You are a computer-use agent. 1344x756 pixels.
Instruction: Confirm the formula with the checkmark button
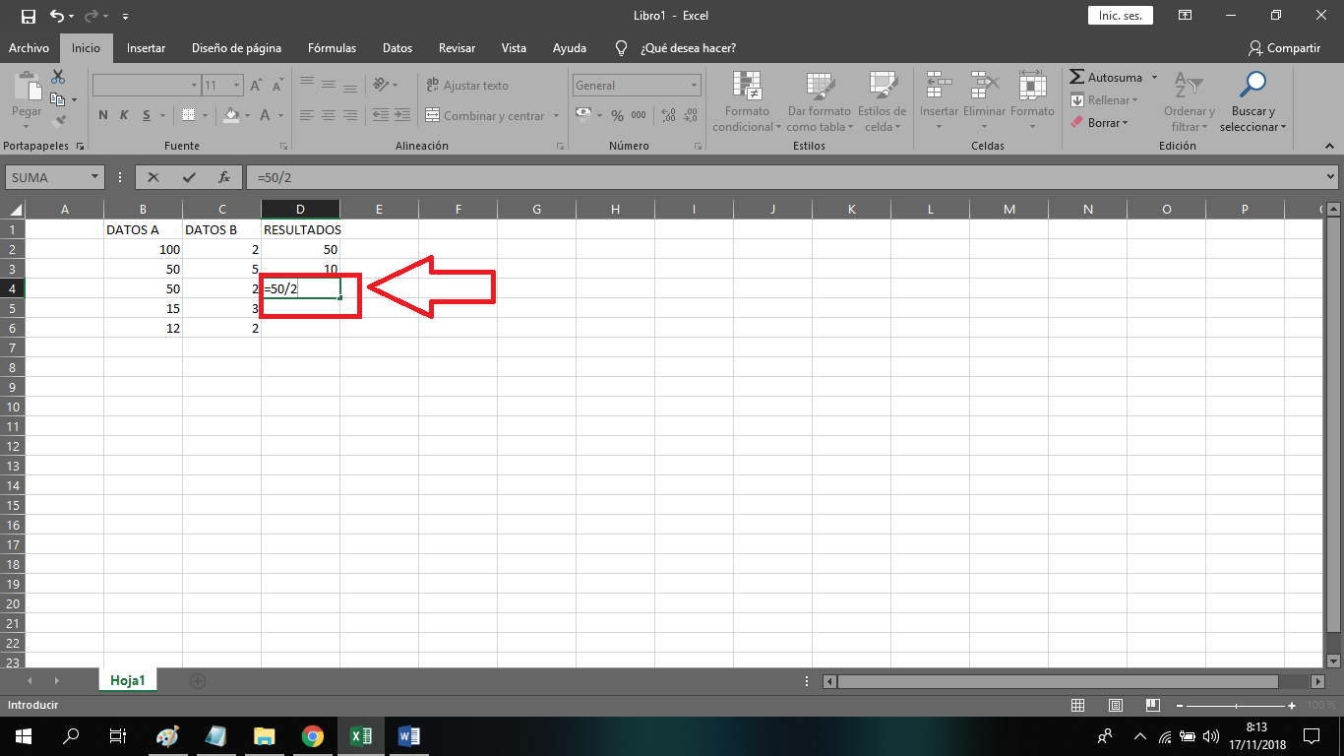pos(189,177)
